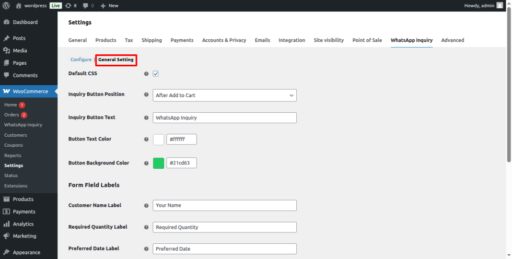512x259 pixels.
Task: Open the Howdy, admin account menu
Action: click(484, 6)
